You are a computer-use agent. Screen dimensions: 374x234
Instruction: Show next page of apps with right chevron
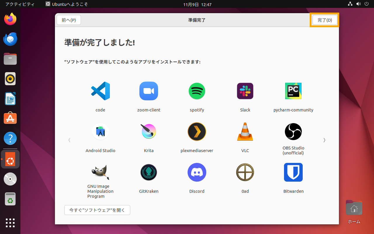tap(324, 140)
